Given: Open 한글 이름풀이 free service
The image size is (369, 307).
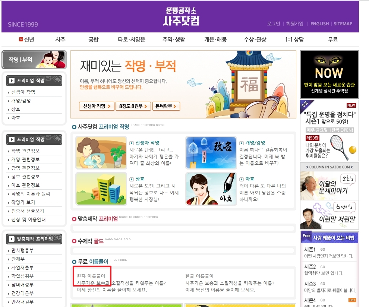Looking at the screenshot, I should pos(199,276).
